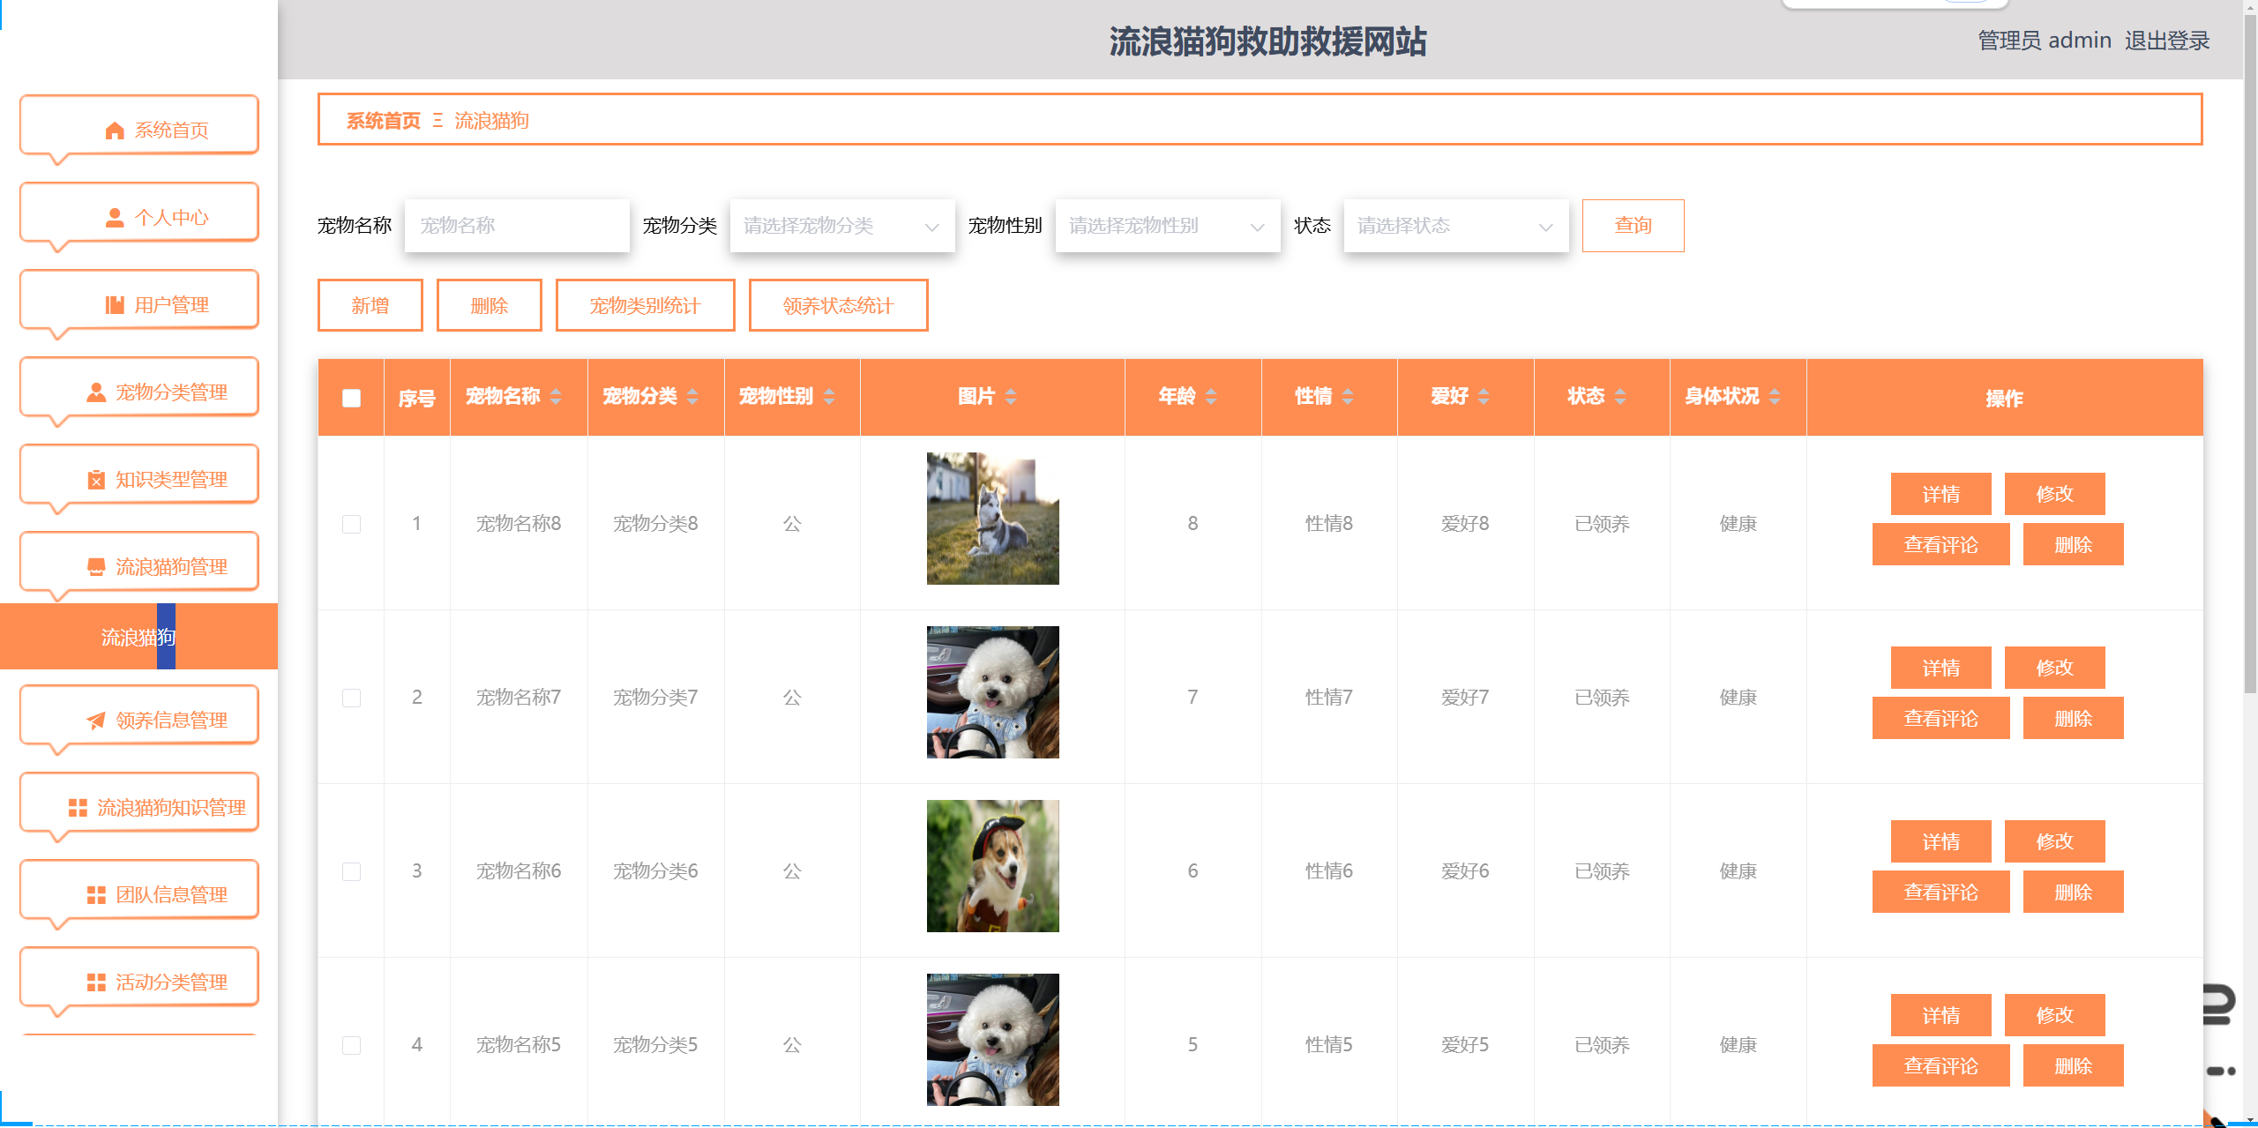Check the checkbox for 宠物名称8 row
Image resolution: width=2258 pixels, height=1128 pixels.
(350, 523)
